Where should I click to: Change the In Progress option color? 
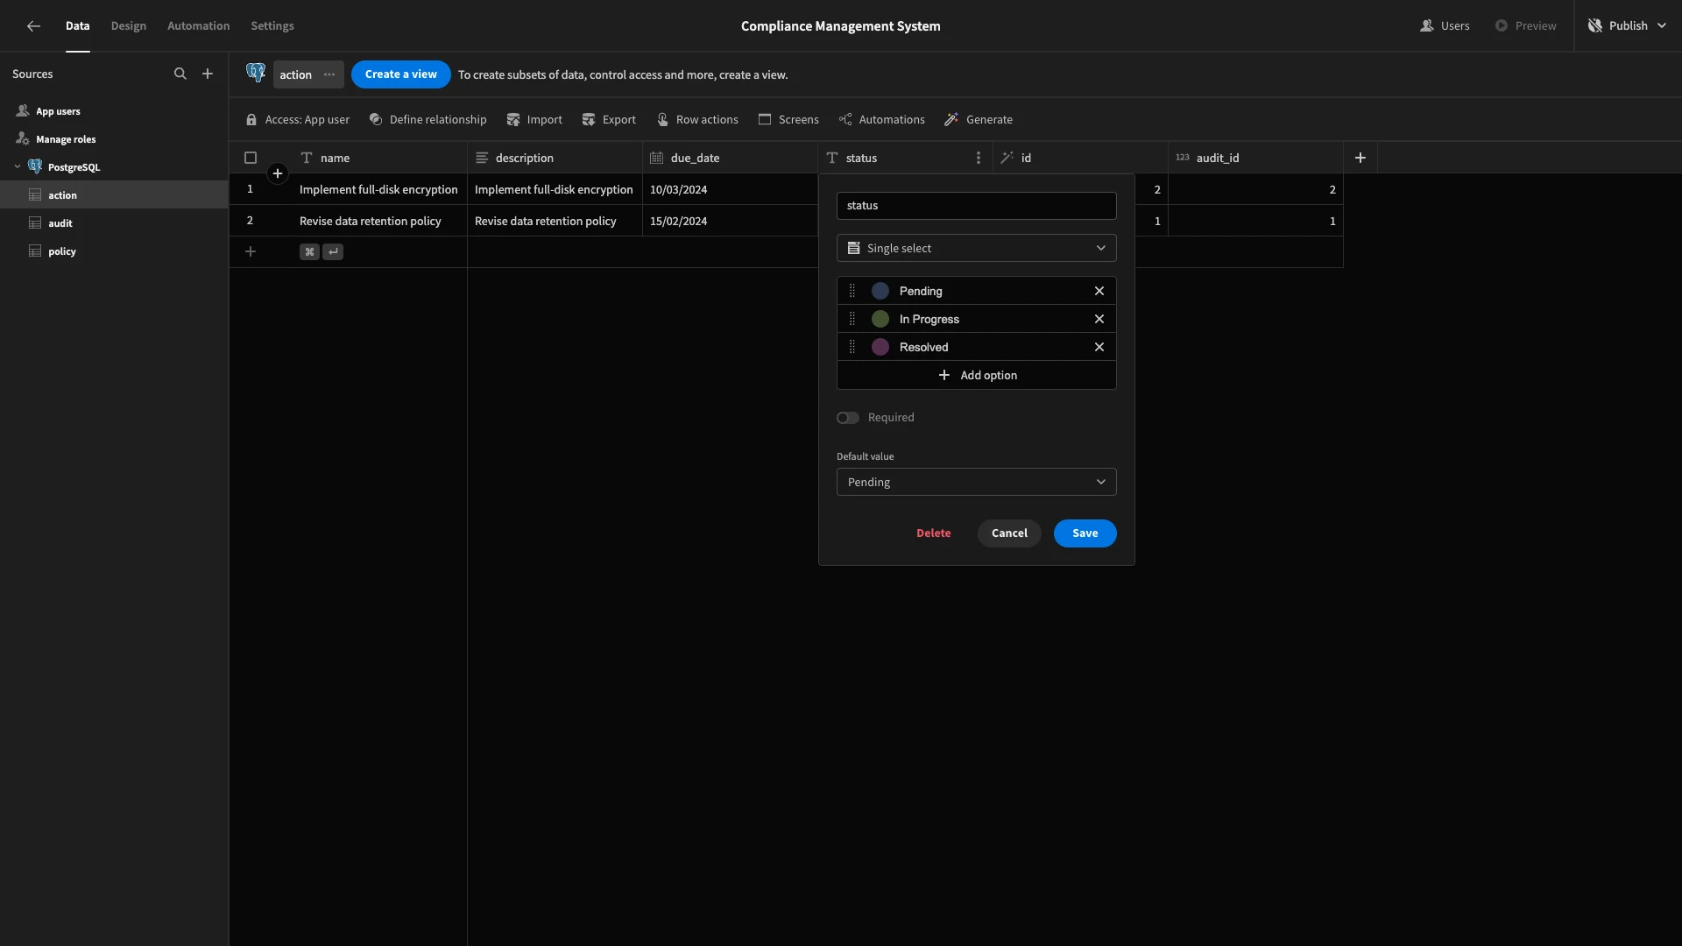pyautogui.click(x=880, y=320)
